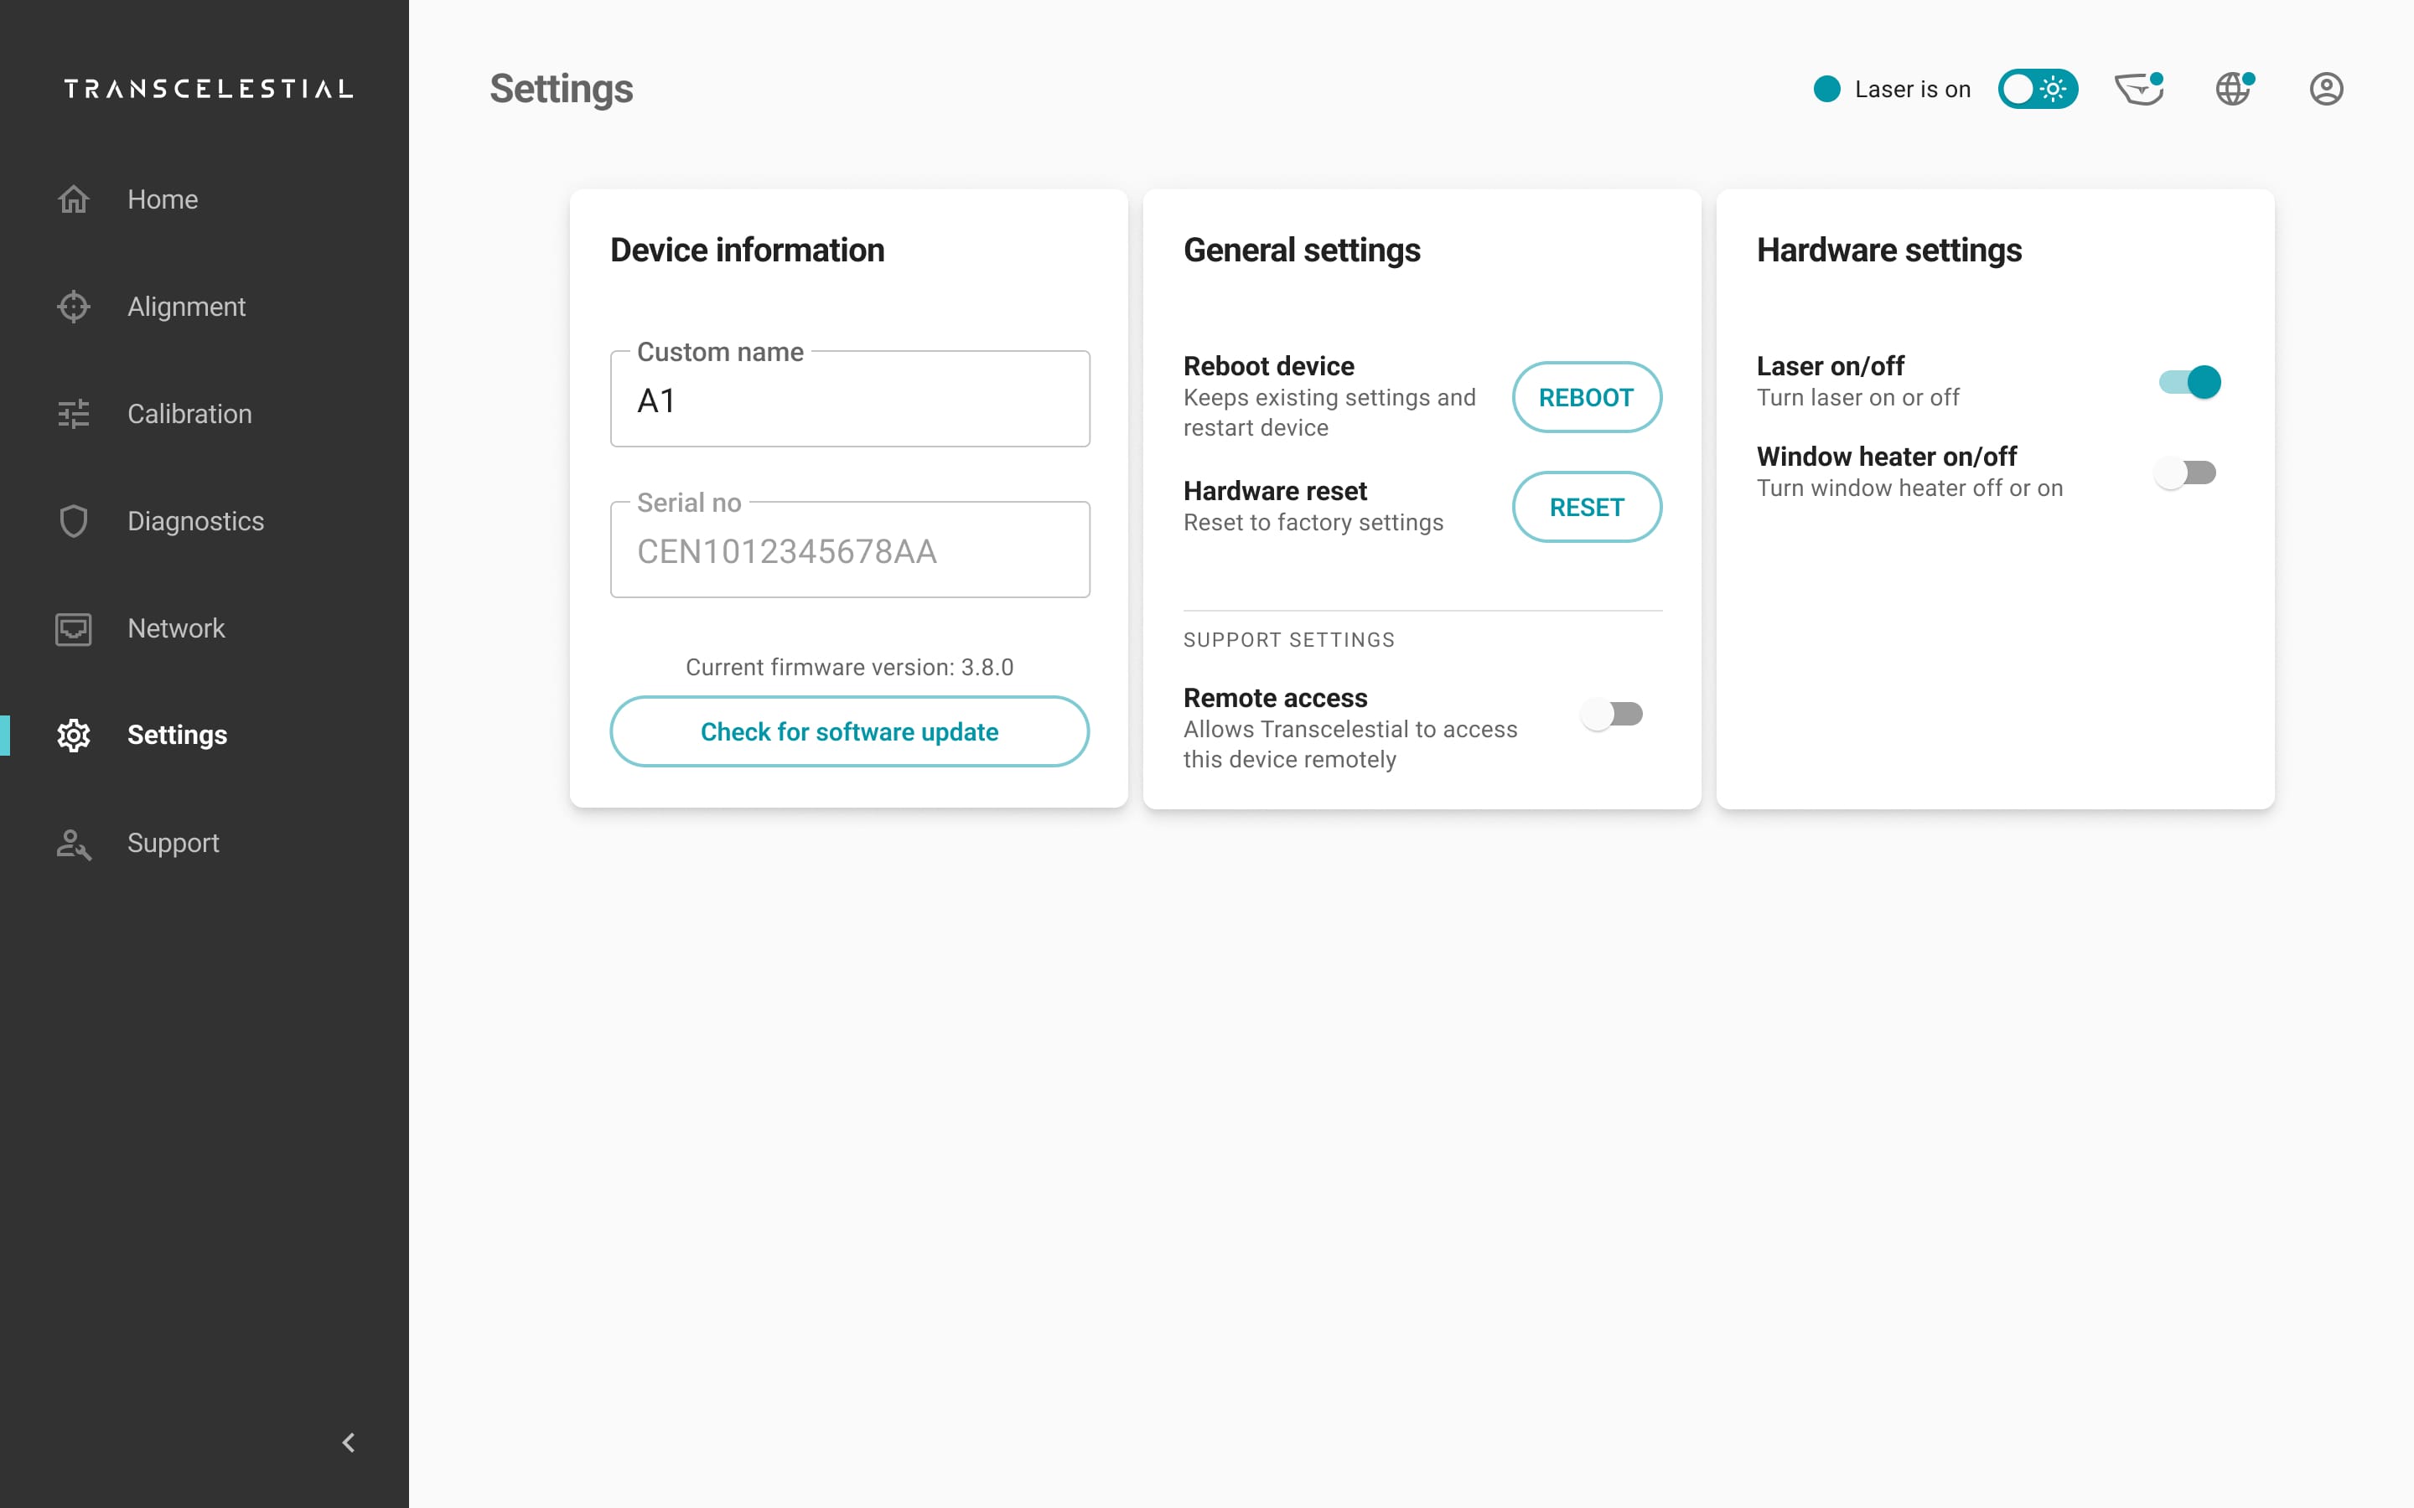Click the Support person-wrench icon

click(74, 844)
